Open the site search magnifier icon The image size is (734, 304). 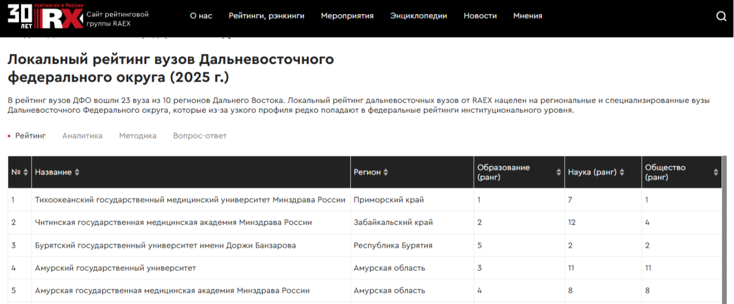pyautogui.click(x=721, y=16)
